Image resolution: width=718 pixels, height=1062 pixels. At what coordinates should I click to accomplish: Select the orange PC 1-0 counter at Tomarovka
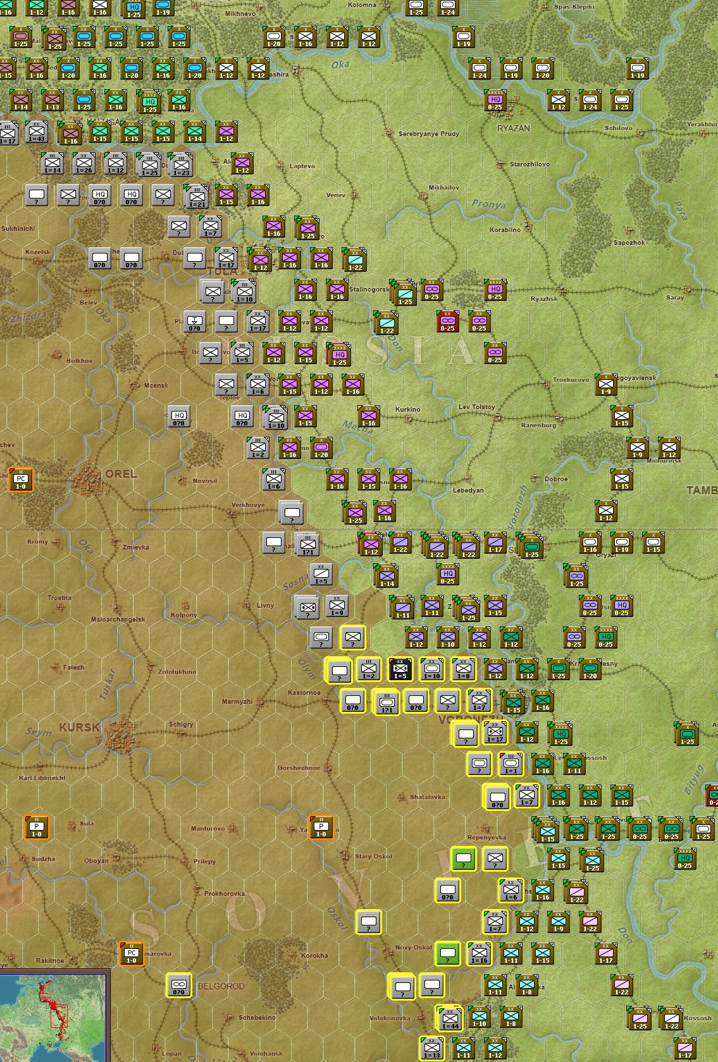tap(131, 953)
